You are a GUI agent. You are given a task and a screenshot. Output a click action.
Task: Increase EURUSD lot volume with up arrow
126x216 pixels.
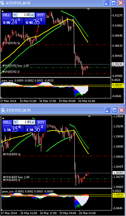tap(33, 122)
